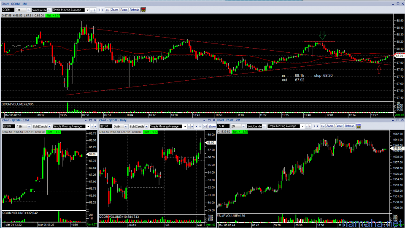Image resolution: width=405 pixels, height=228 pixels.
Task: Open the 1M timeframe dropdown in top chart
Action: tap(28, 10)
